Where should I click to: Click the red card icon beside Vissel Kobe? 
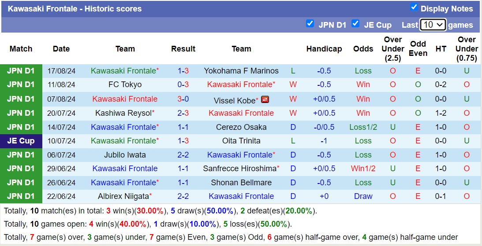pyautogui.click(x=265, y=99)
